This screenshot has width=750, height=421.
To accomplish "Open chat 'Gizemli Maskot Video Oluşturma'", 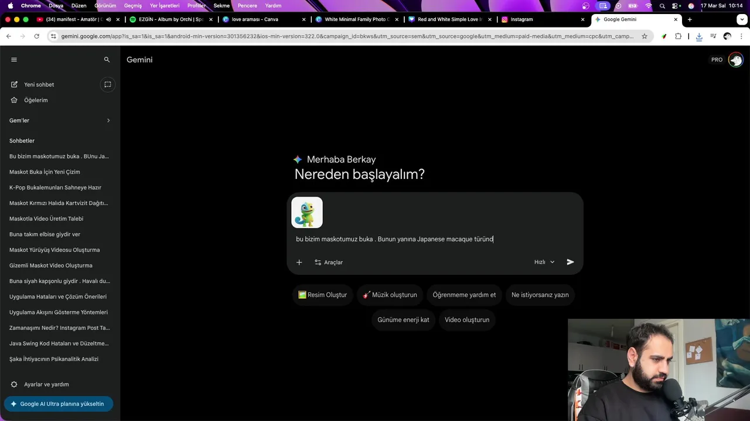I will pyautogui.click(x=51, y=265).
